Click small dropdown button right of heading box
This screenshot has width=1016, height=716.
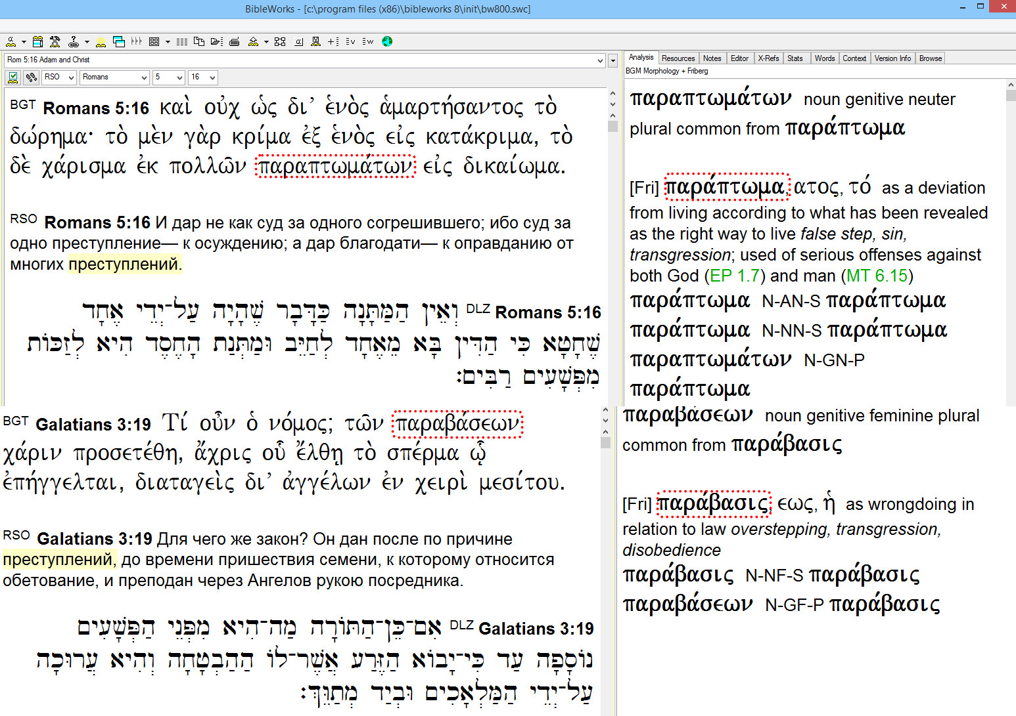[612, 60]
